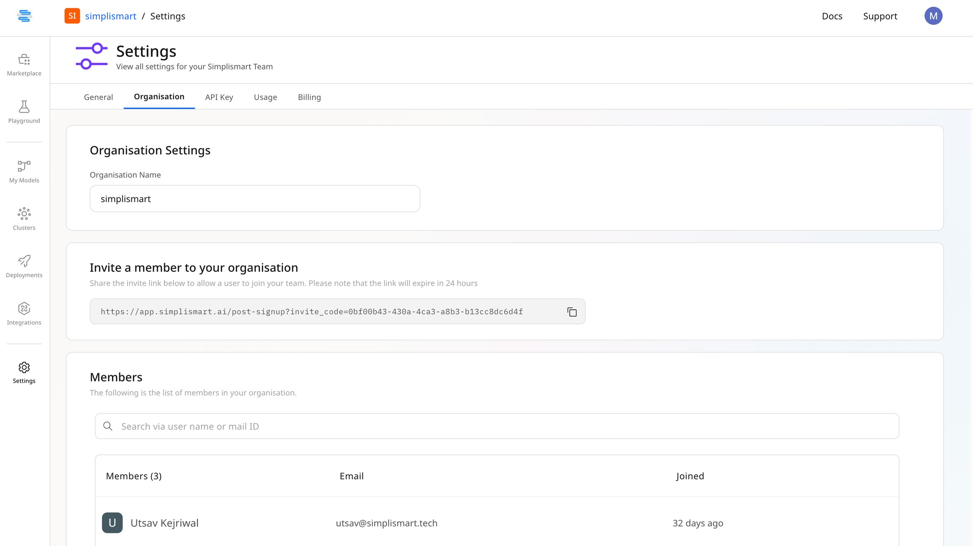Open the Usage tab
Screen dimensions: 973x546
tap(265, 97)
